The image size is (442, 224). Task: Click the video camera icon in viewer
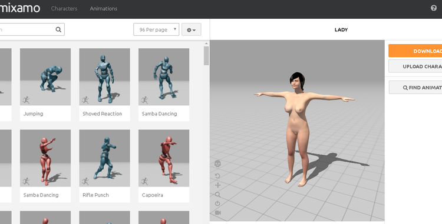tap(218, 213)
